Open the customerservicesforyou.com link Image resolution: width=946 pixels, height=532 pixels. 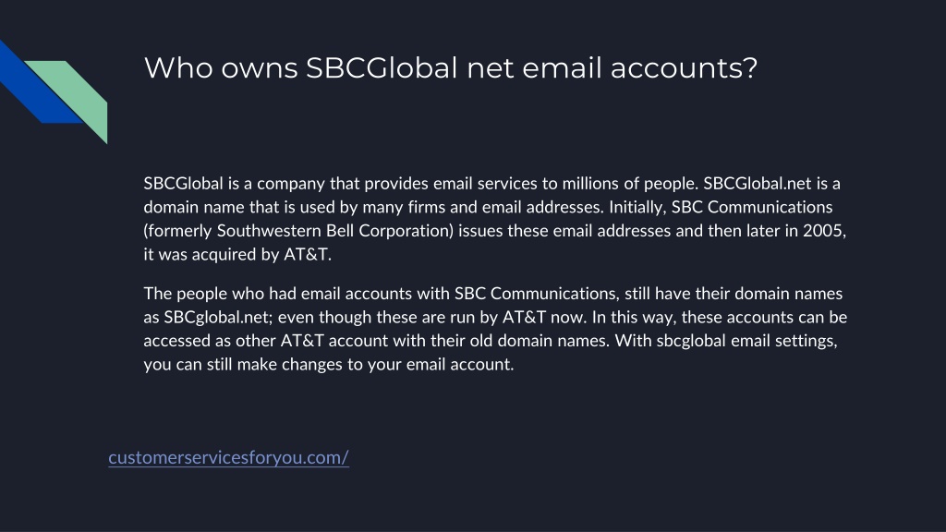[229, 457]
